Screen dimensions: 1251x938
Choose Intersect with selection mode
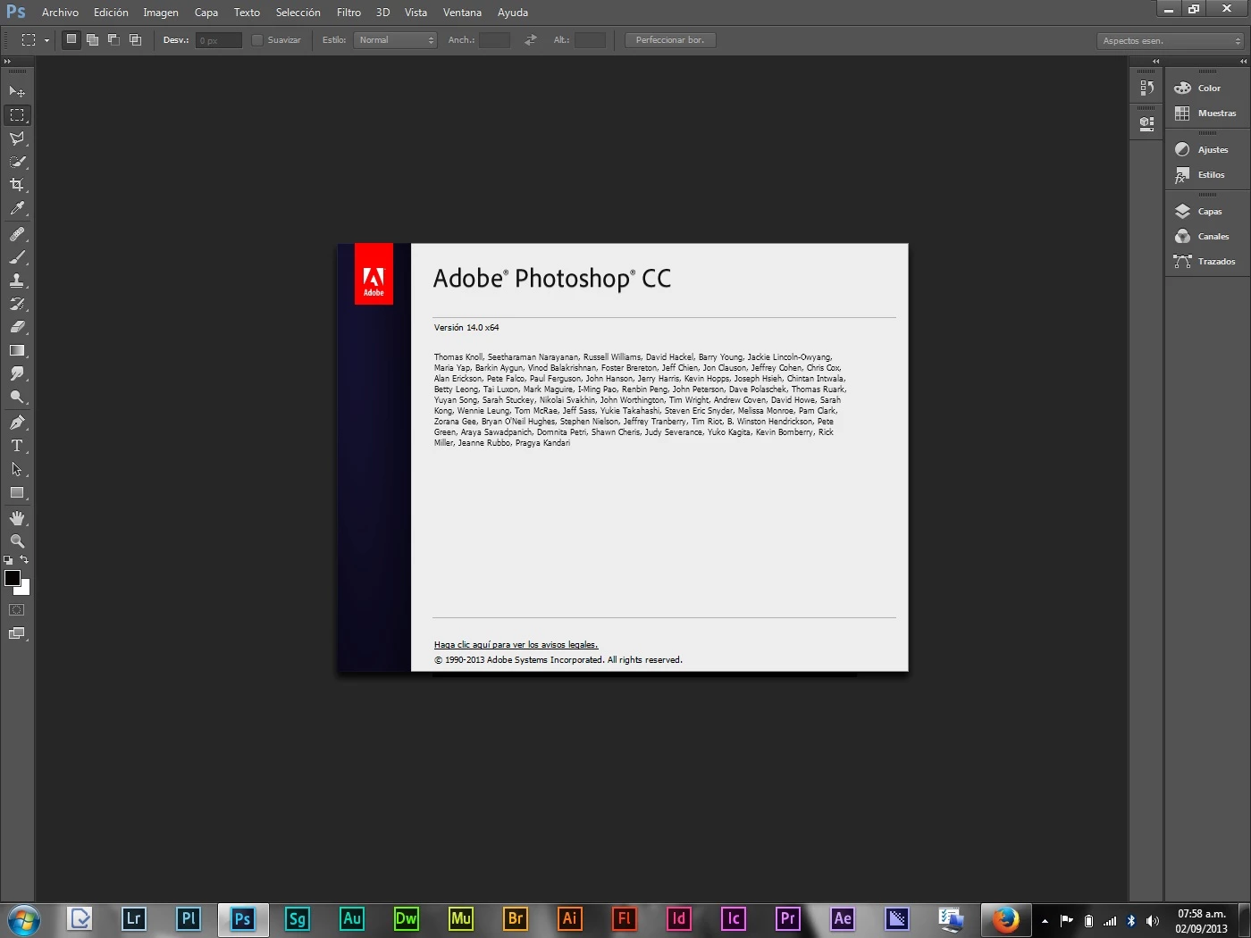coord(136,39)
